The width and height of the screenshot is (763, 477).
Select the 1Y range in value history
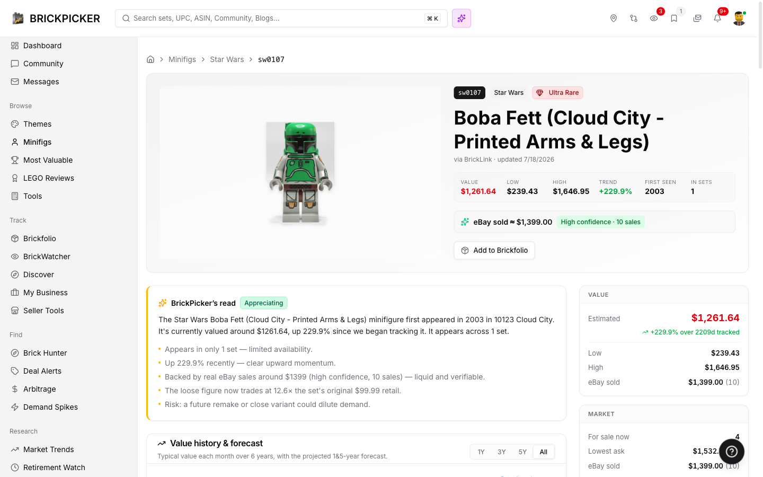(x=481, y=452)
